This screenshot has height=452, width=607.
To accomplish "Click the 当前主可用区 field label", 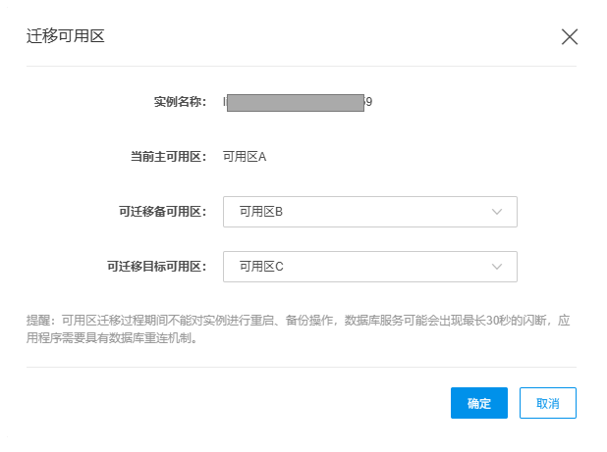I will click(168, 156).
